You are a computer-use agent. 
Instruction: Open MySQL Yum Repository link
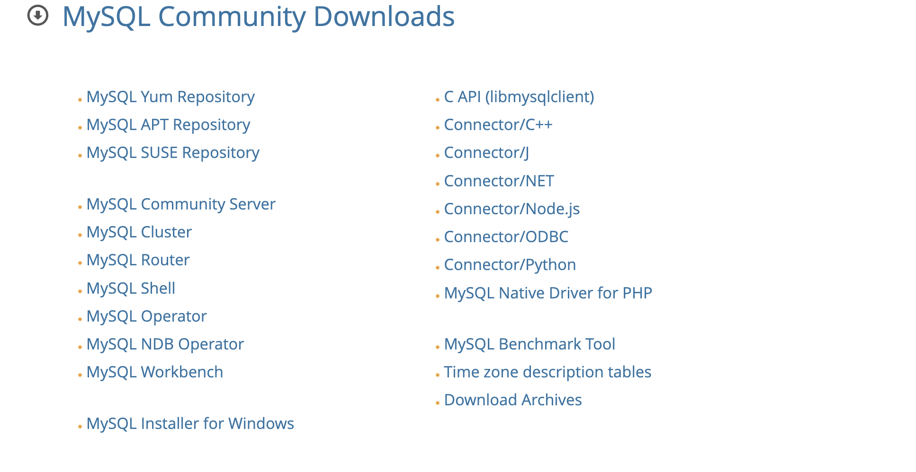pos(171,97)
